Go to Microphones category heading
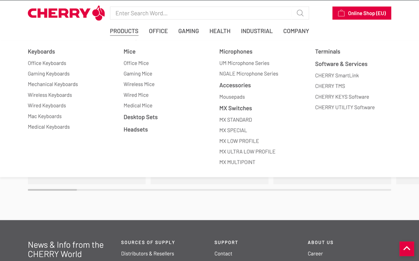The width and height of the screenshot is (419, 261). (236, 51)
